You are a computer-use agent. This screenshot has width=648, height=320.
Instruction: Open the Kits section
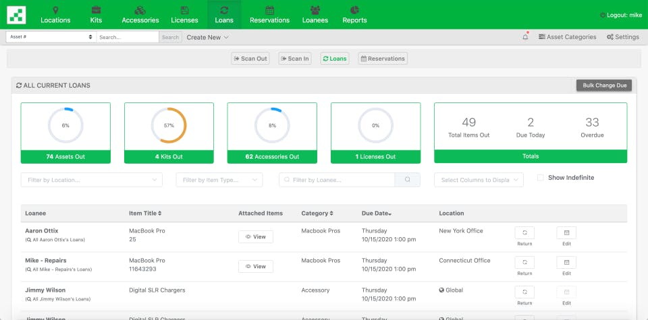pyautogui.click(x=96, y=15)
